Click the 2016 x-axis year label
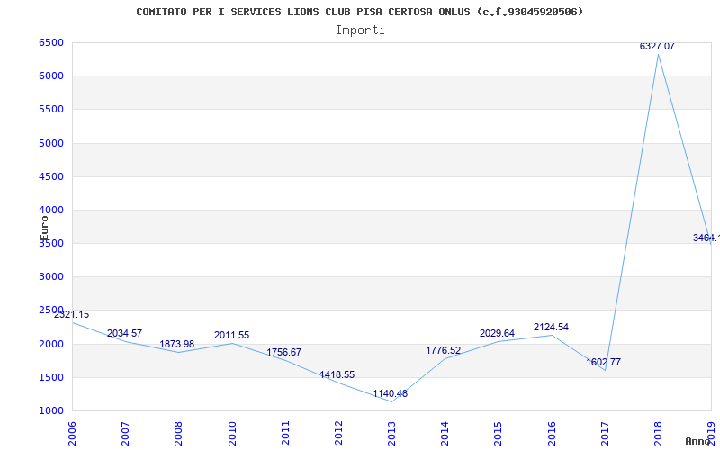 coord(552,433)
